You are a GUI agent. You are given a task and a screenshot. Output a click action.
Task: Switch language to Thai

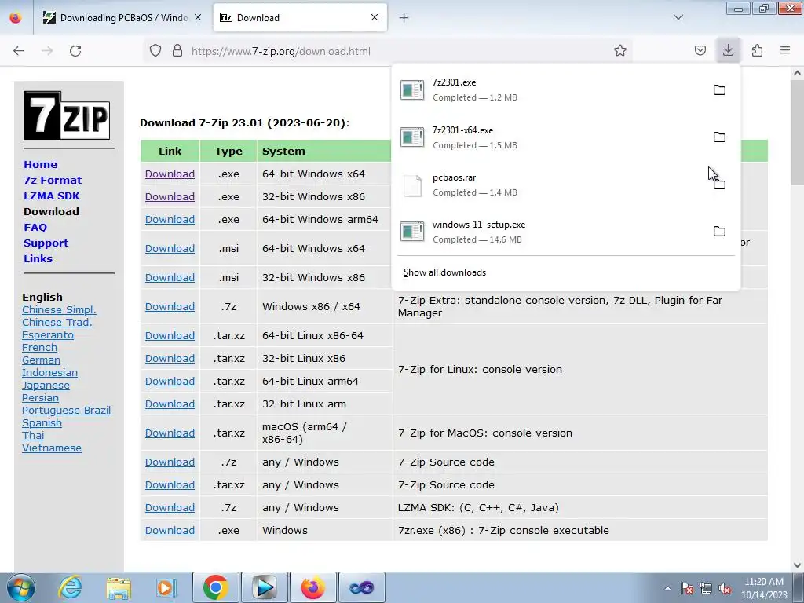(x=33, y=435)
